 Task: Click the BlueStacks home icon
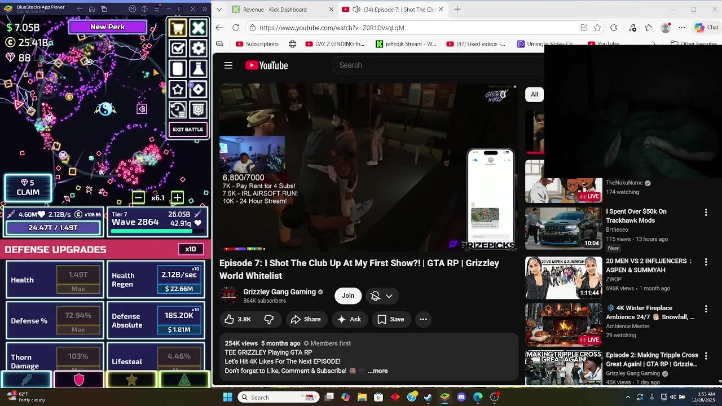[x=92, y=9]
